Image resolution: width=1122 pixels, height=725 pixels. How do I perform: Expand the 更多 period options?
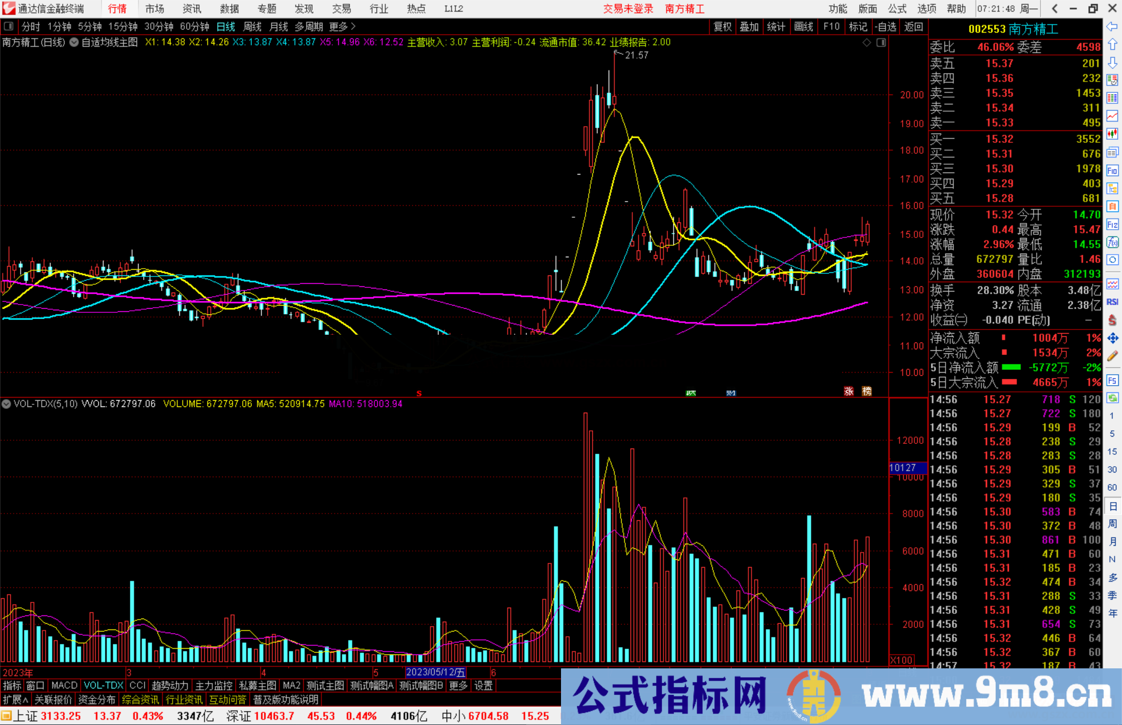coord(342,27)
